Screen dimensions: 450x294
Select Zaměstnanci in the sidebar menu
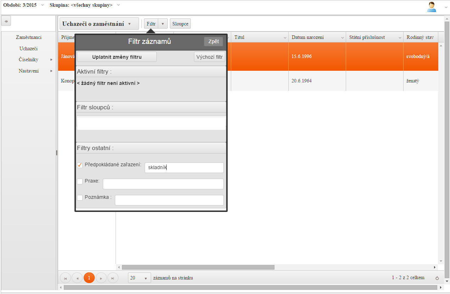click(x=29, y=37)
